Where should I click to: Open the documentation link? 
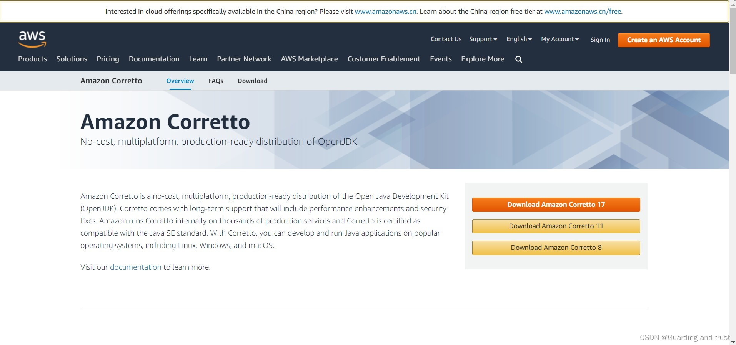click(135, 267)
